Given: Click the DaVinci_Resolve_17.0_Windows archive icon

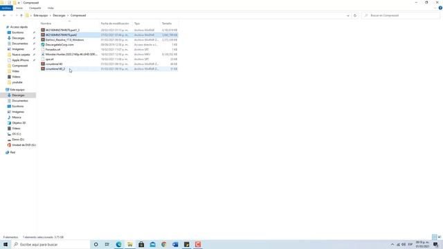Looking at the screenshot, I should pyautogui.click(x=43, y=40).
